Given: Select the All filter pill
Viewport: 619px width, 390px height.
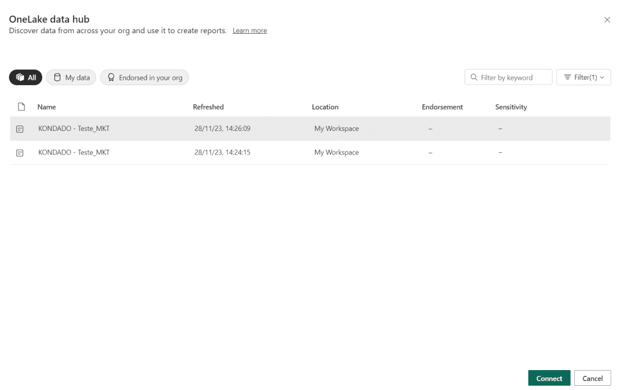Looking at the screenshot, I should 25,77.
